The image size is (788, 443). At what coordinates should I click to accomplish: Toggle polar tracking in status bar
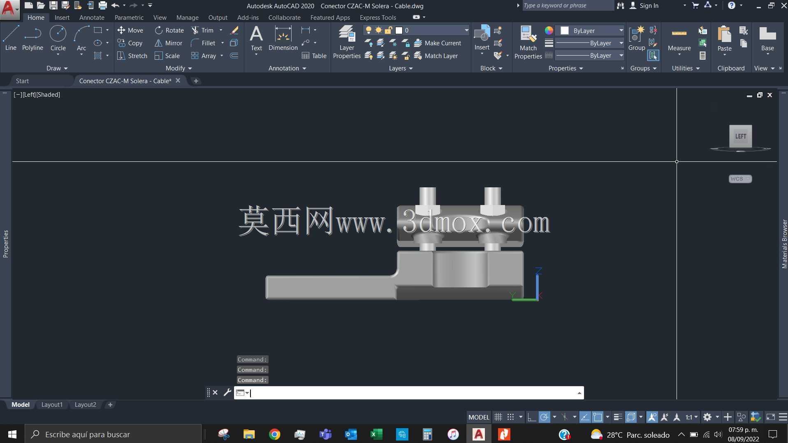point(544,417)
